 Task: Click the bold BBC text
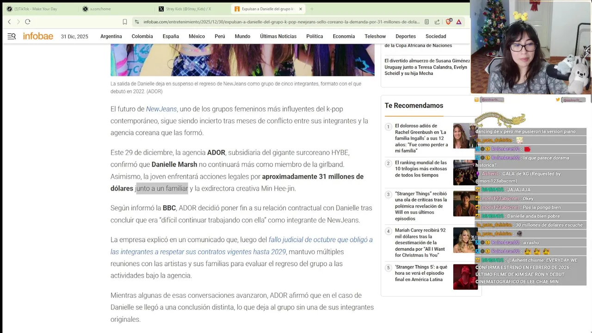169,208
